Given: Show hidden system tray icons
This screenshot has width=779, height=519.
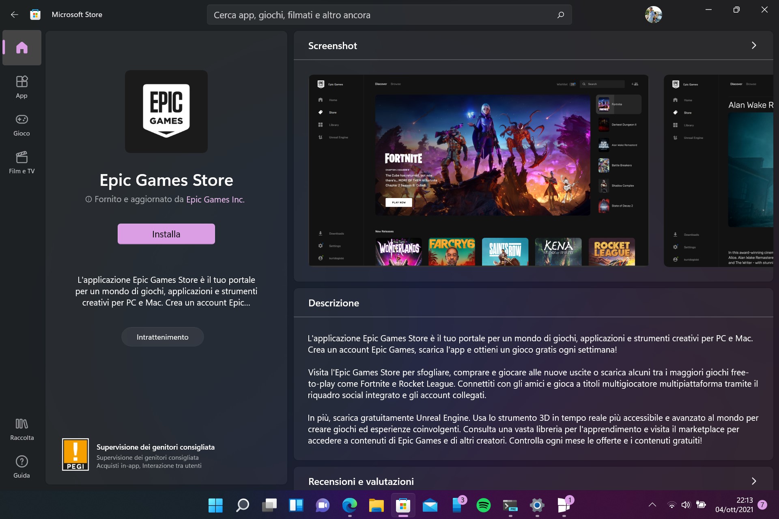Looking at the screenshot, I should pos(652,505).
